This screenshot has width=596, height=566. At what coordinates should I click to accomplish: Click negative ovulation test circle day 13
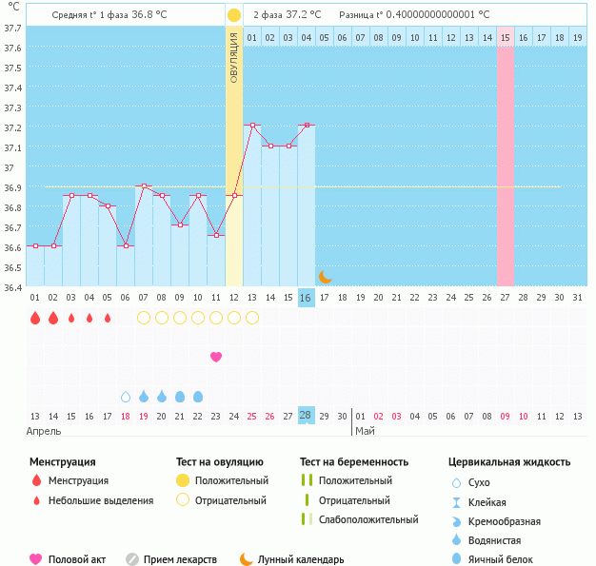click(x=252, y=318)
